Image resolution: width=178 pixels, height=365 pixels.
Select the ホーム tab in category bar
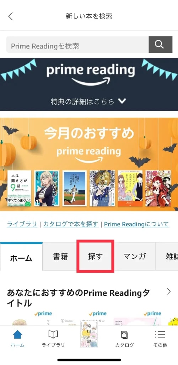tap(21, 257)
